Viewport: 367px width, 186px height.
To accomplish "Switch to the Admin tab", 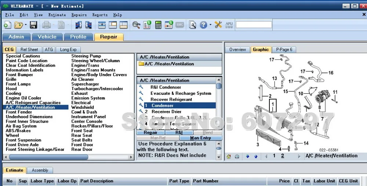I will coord(17,37).
